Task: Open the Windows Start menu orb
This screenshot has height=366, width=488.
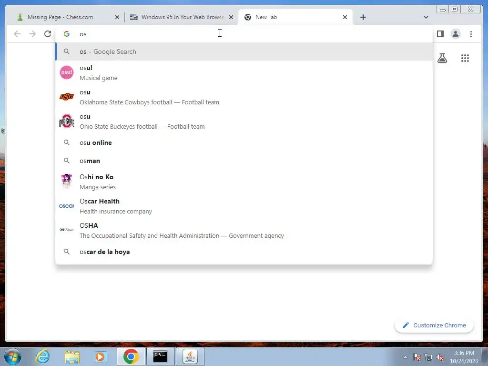Action: [13, 356]
